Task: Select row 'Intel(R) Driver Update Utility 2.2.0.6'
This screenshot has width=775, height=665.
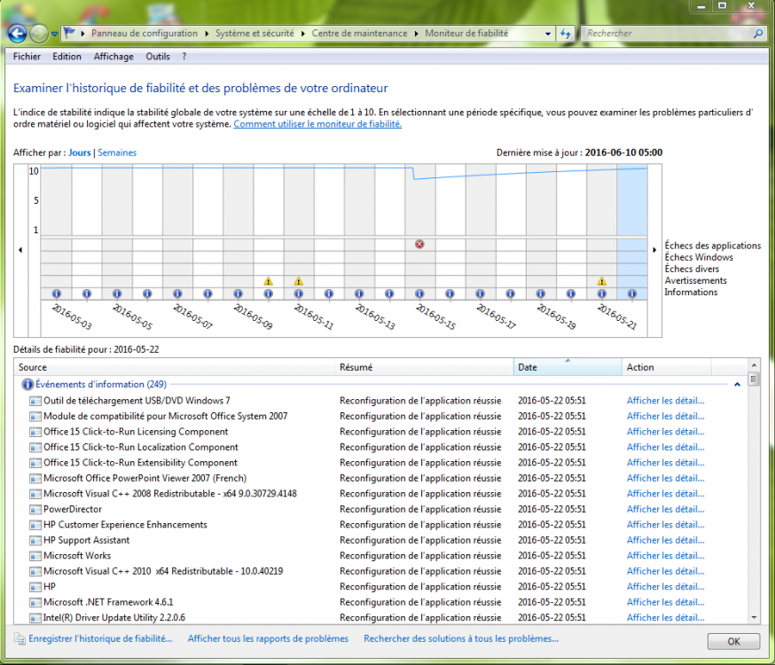Action: pyautogui.click(x=380, y=618)
